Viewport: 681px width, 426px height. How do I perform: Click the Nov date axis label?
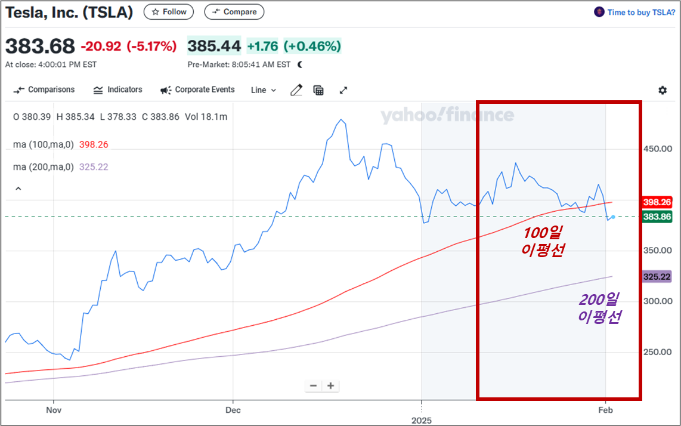(54, 410)
